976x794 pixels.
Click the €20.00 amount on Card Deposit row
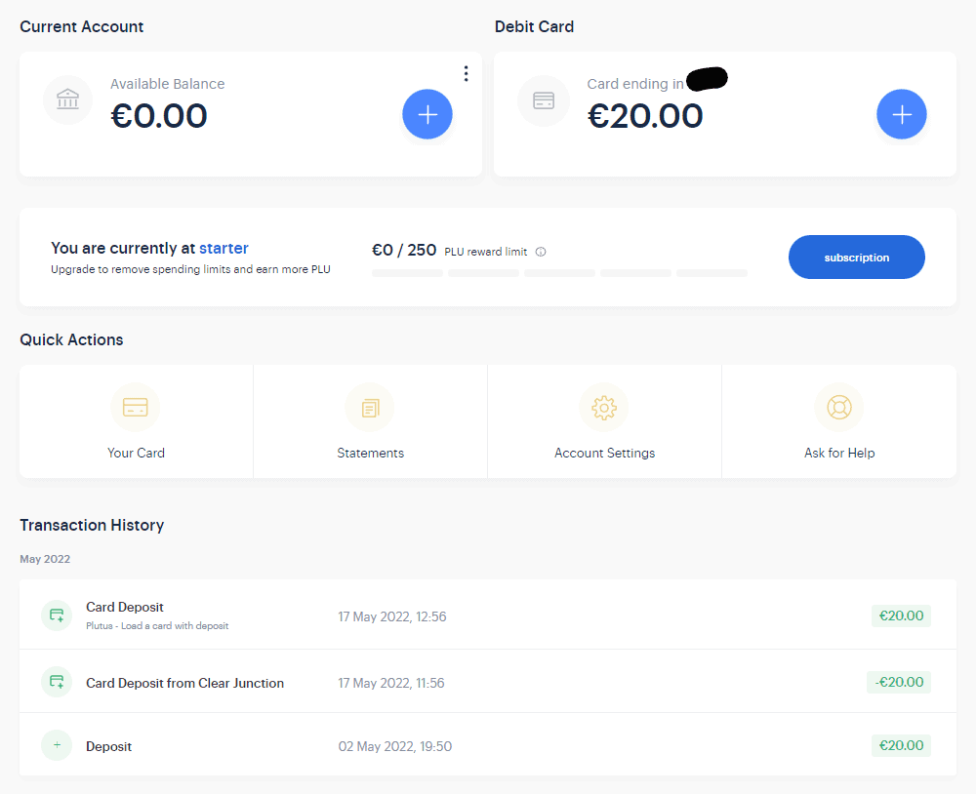901,616
